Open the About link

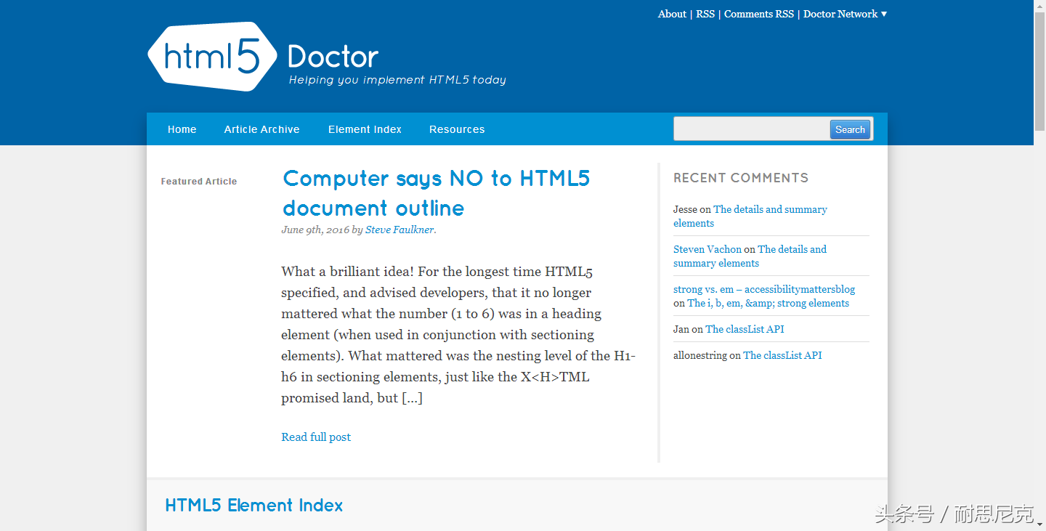[672, 14]
